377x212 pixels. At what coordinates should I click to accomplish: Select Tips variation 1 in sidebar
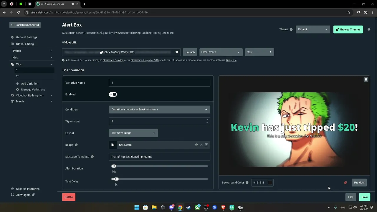pyautogui.click(x=34, y=70)
